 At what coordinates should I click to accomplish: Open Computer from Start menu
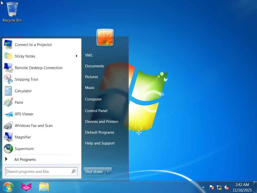[93, 99]
